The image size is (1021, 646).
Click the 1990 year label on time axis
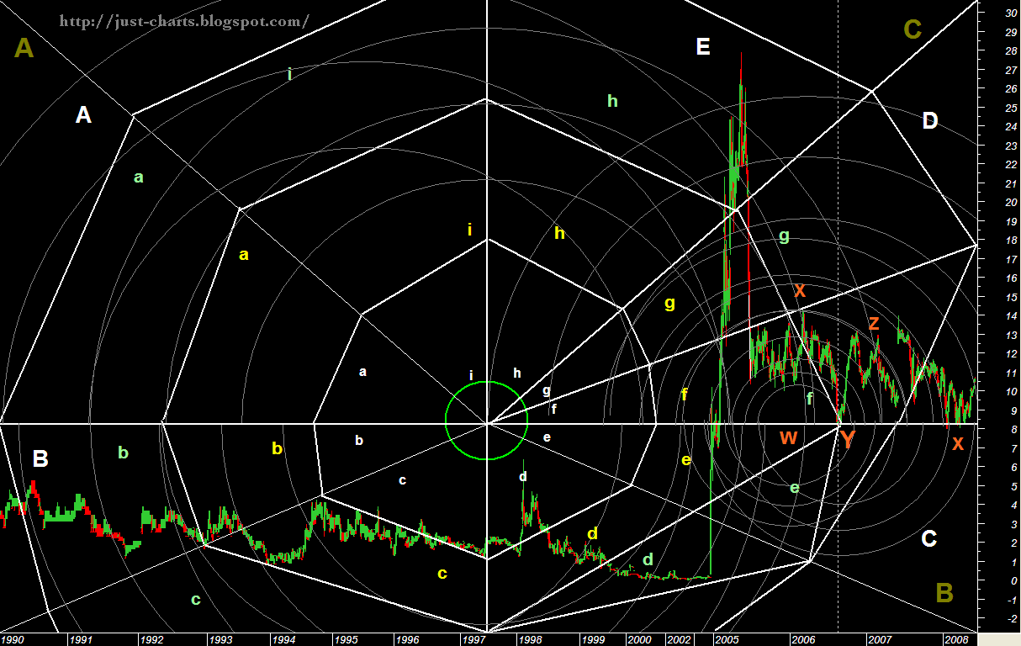click(14, 640)
